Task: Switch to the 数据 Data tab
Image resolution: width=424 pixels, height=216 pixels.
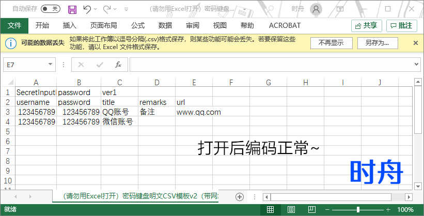Action: [165, 25]
